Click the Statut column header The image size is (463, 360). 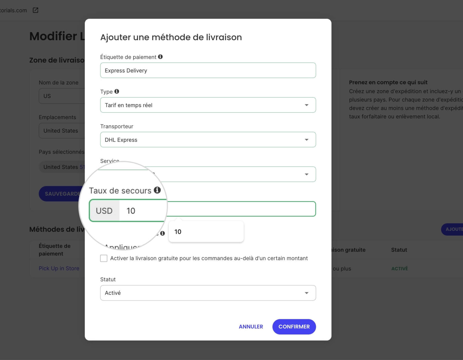click(399, 250)
